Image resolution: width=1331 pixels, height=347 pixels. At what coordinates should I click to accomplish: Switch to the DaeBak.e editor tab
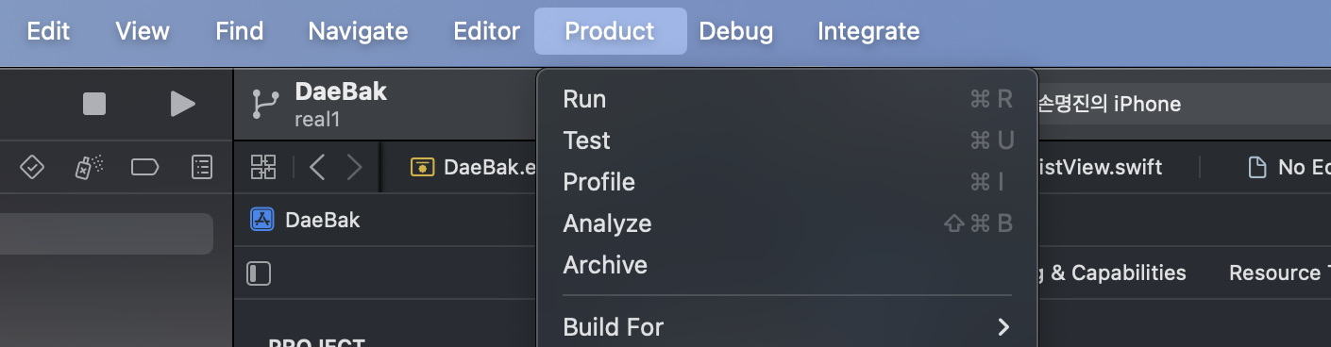point(472,168)
